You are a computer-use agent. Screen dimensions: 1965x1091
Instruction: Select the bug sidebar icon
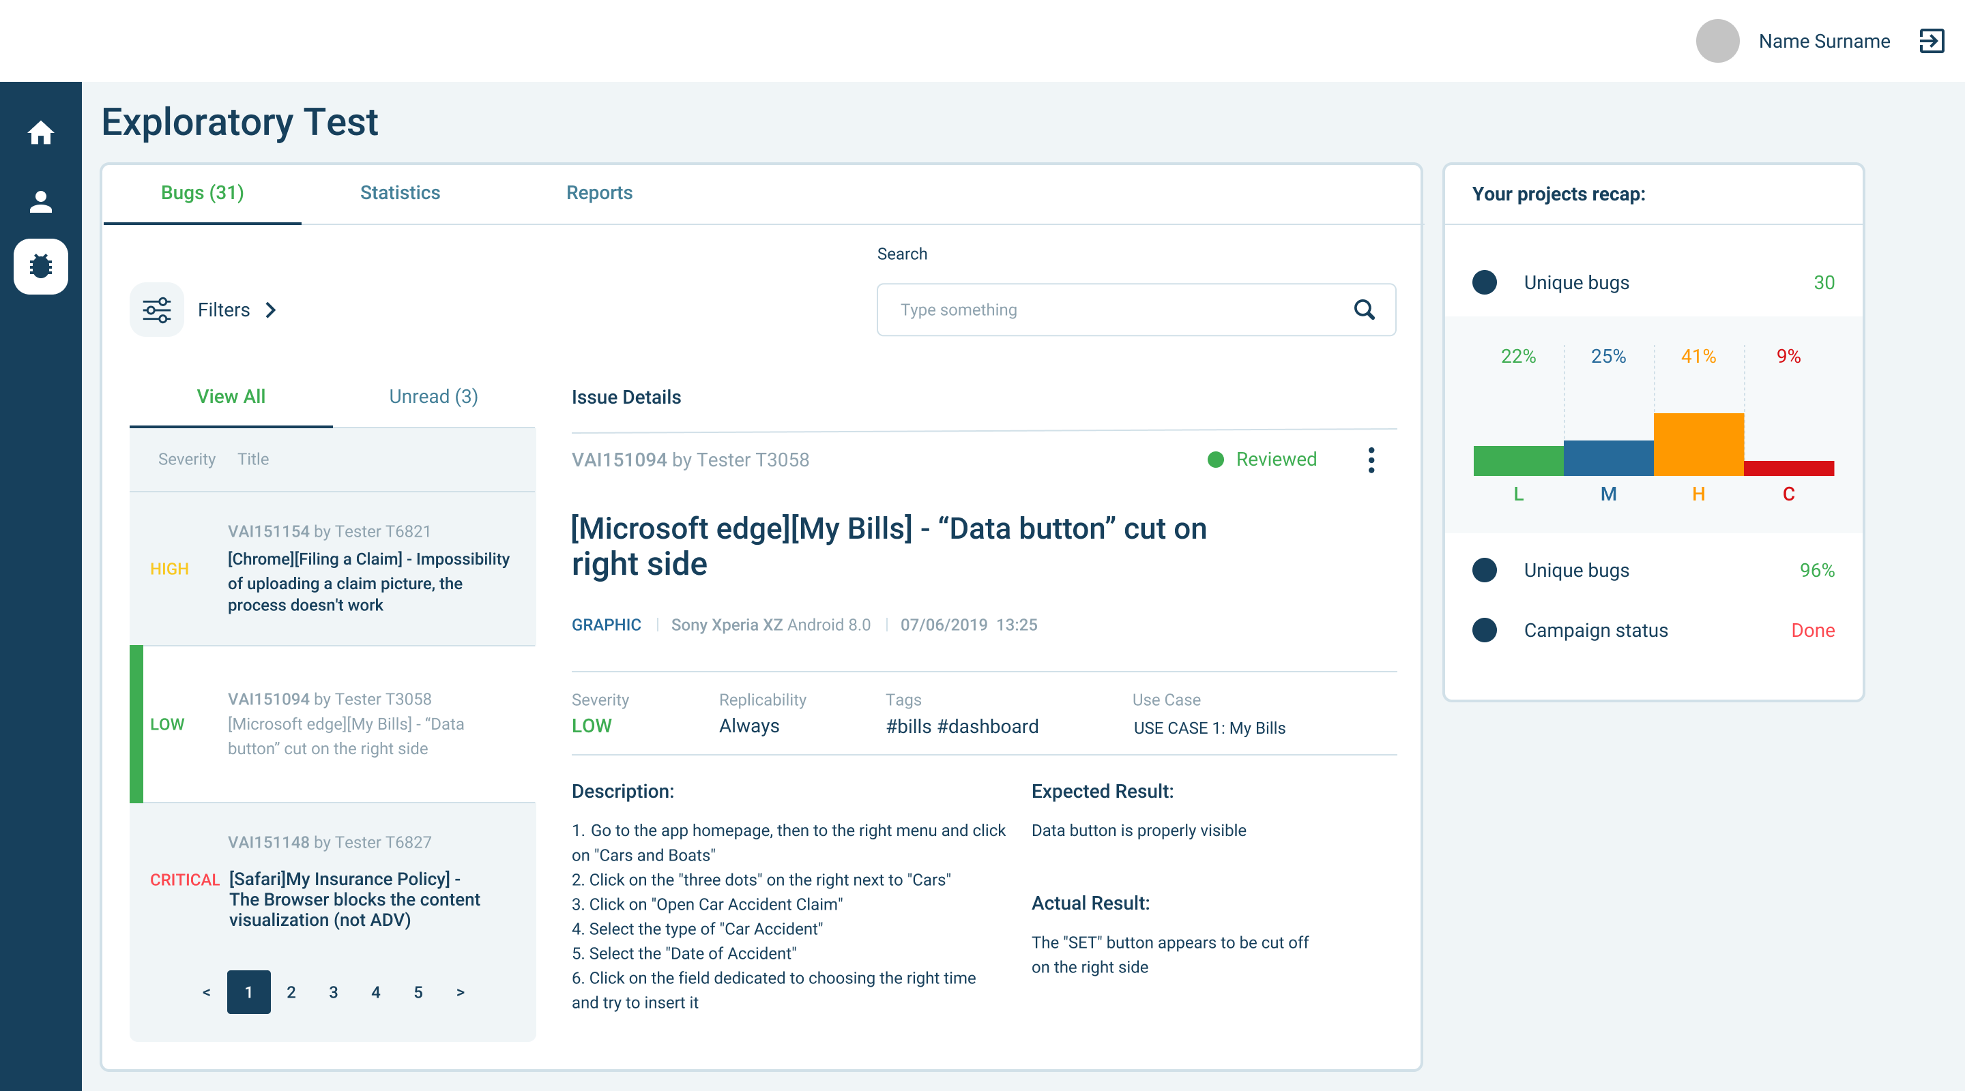[40, 266]
